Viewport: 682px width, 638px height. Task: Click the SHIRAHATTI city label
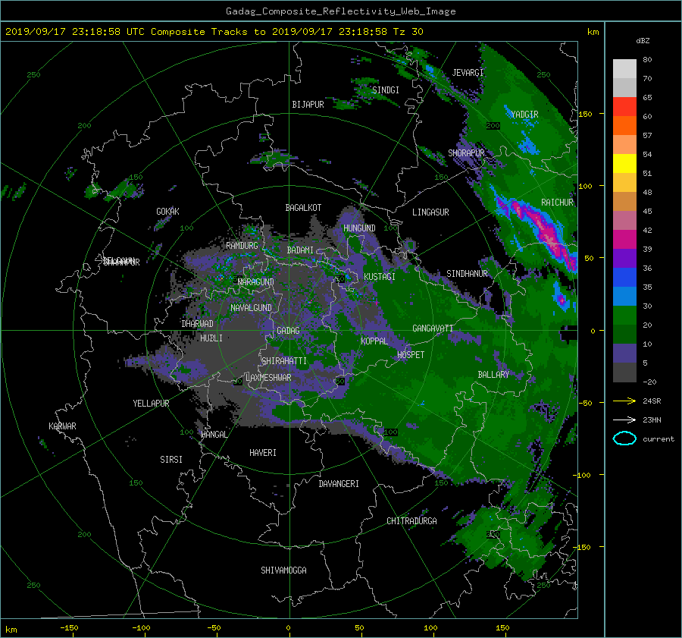284,361
